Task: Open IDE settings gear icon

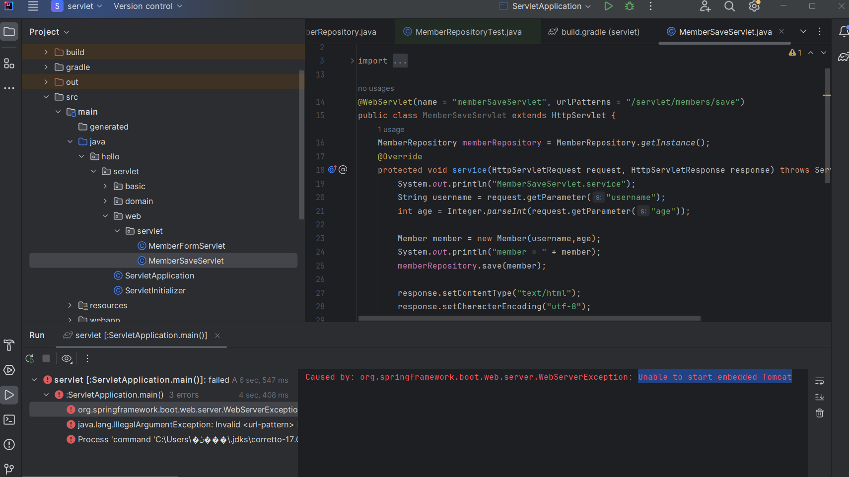Action: click(x=755, y=6)
